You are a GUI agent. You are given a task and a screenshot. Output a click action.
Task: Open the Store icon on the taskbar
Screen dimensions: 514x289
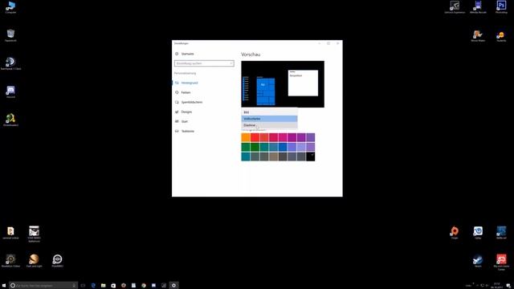113,286
